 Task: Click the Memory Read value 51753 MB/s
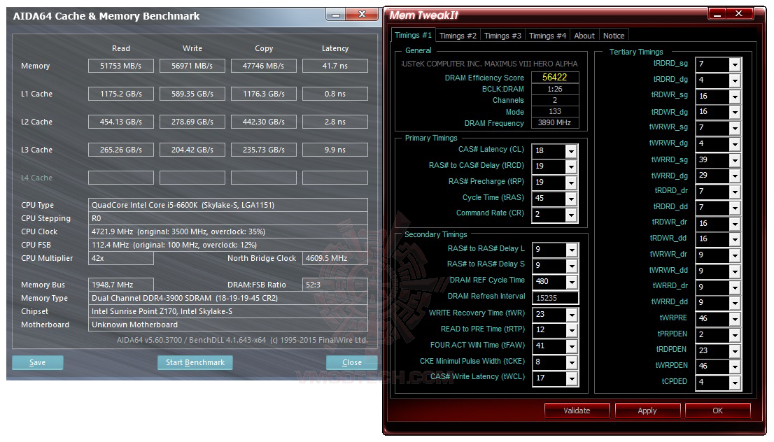(x=121, y=66)
